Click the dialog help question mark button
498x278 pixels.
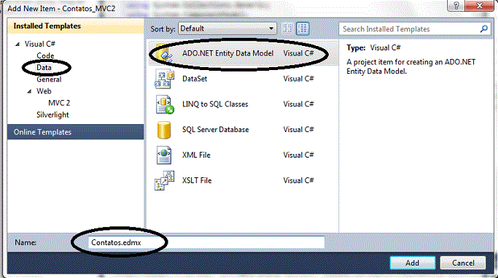tap(456, 6)
